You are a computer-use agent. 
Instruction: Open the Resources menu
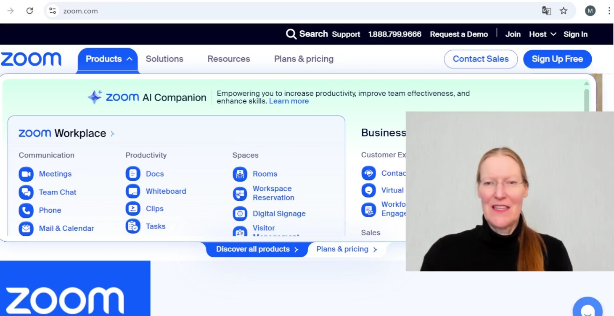tap(229, 59)
